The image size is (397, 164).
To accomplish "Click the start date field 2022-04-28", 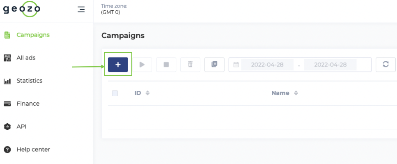I will click(267, 65).
